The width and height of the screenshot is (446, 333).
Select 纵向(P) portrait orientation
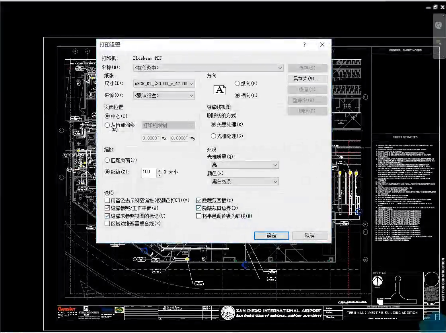coord(237,83)
